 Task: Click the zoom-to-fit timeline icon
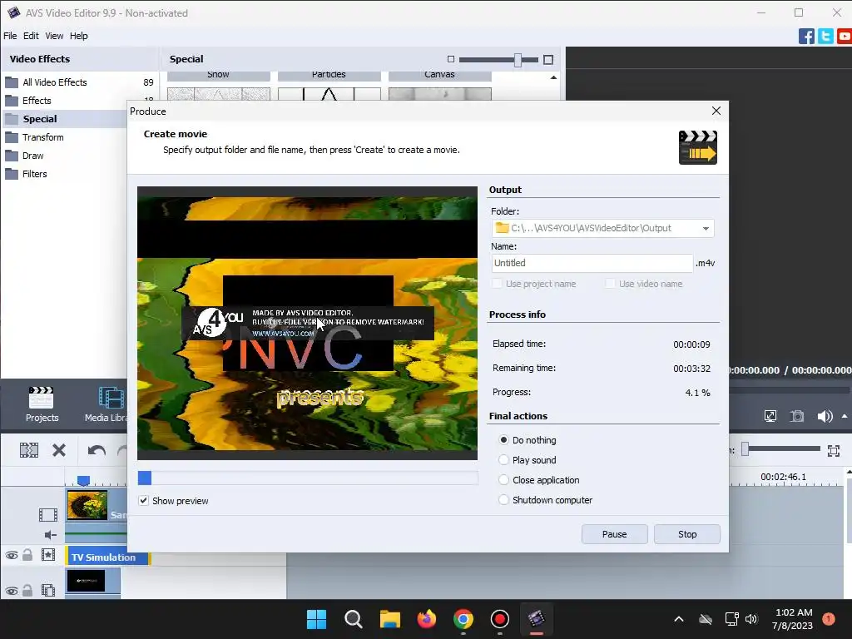pyautogui.click(x=834, y=450)
